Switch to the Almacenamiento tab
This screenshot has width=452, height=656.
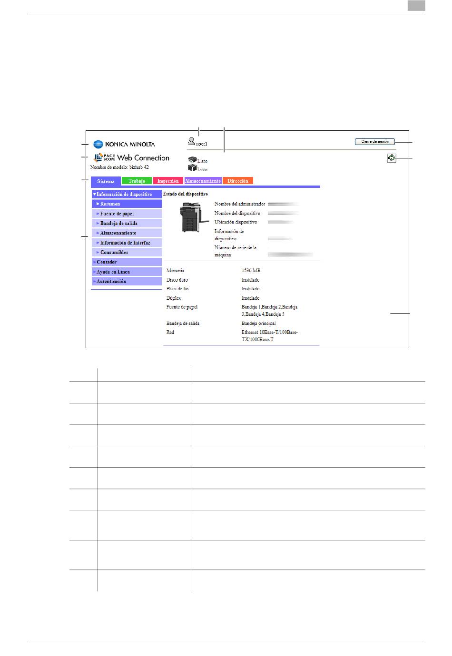point(203,181)
